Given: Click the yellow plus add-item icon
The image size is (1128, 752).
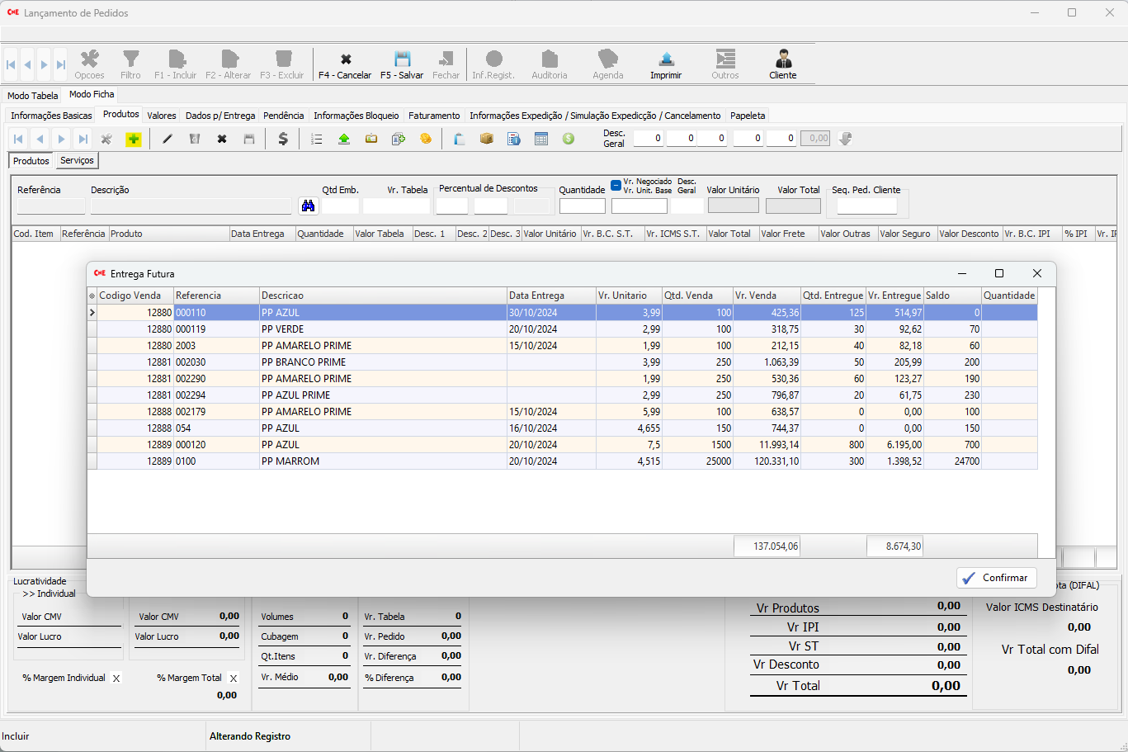Looking at the screenshot, I should click(x=134, y=140).
